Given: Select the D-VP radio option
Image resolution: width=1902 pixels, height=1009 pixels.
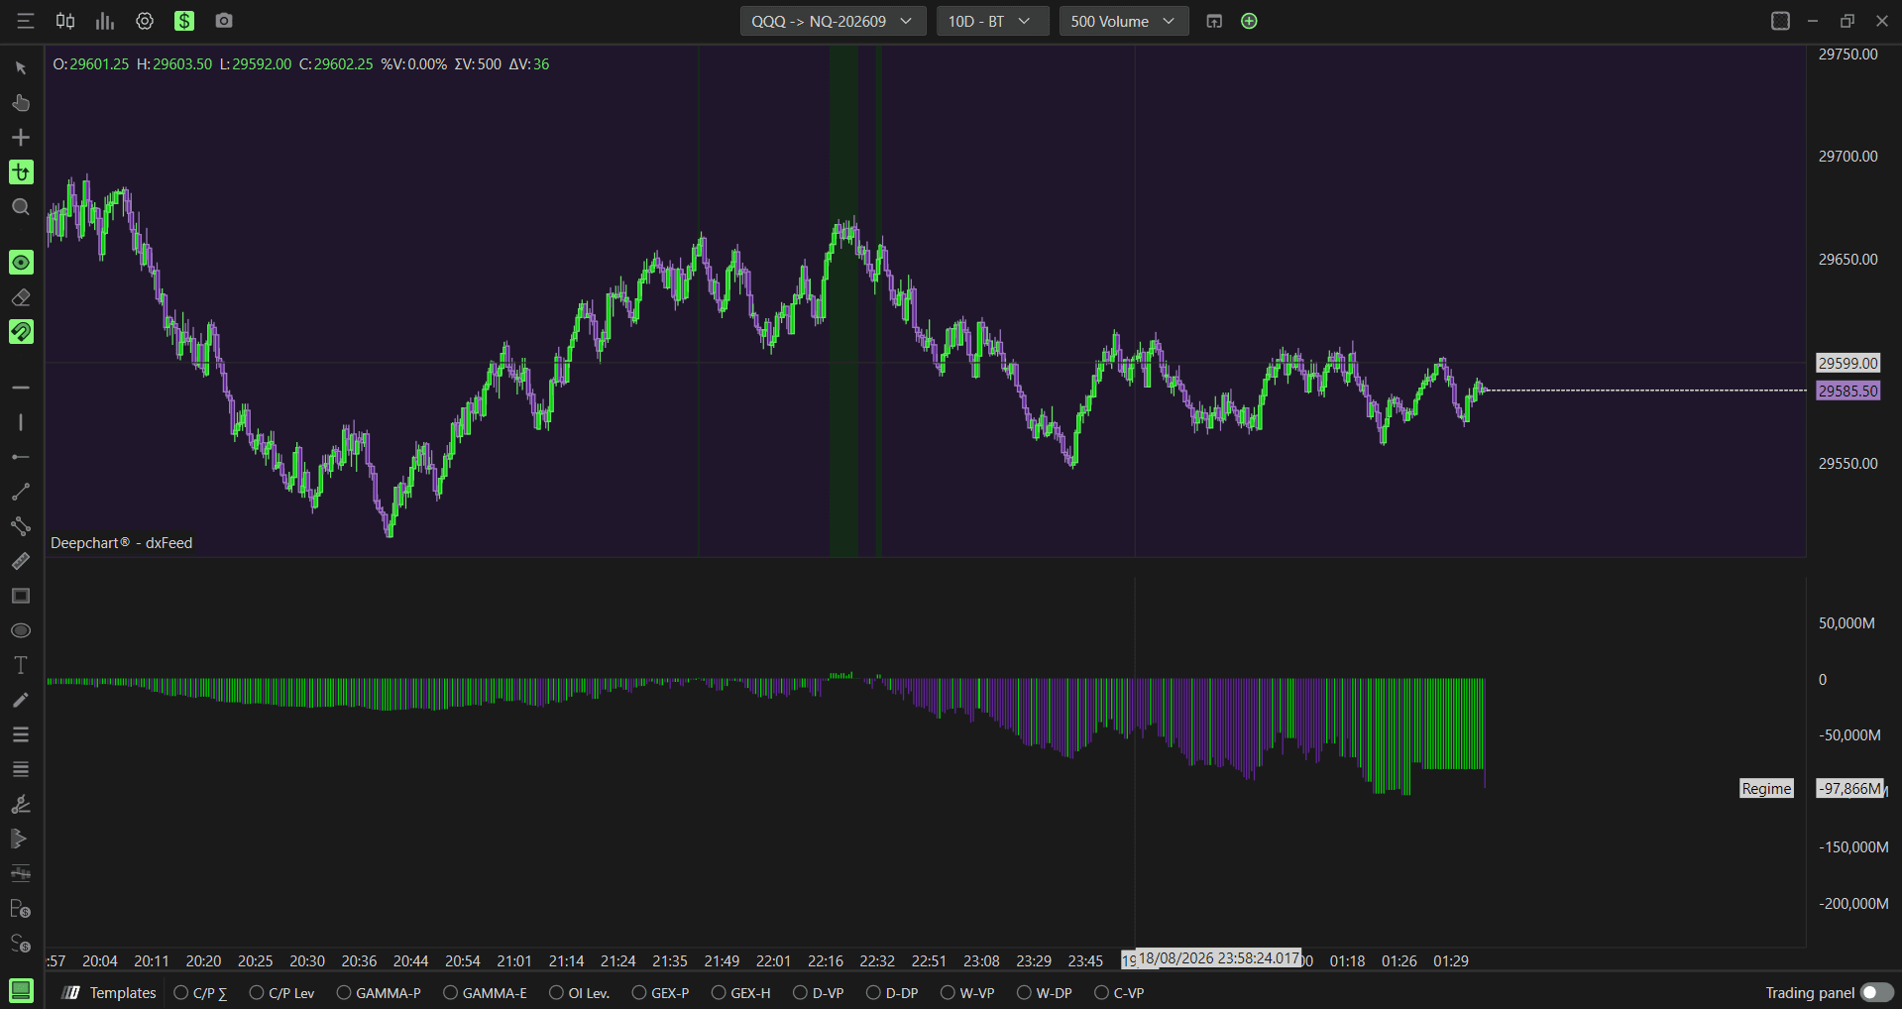Looking at the screenshot, I should [820, 992].
